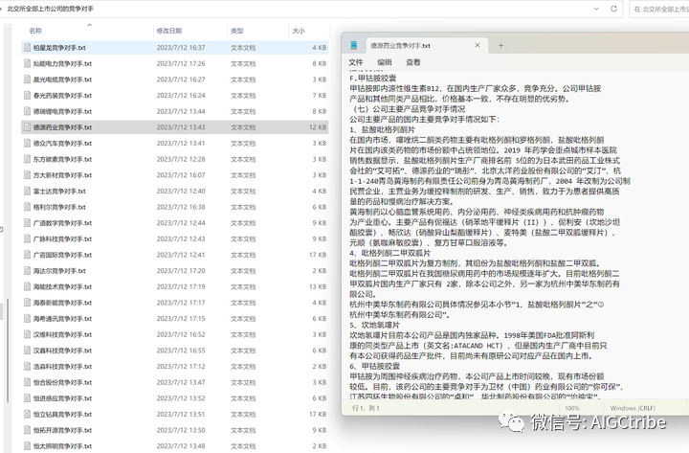This screenshot has height=453, width=689.
Task: Sort files by the 类型 column header
Action: [x=237, y=31]
